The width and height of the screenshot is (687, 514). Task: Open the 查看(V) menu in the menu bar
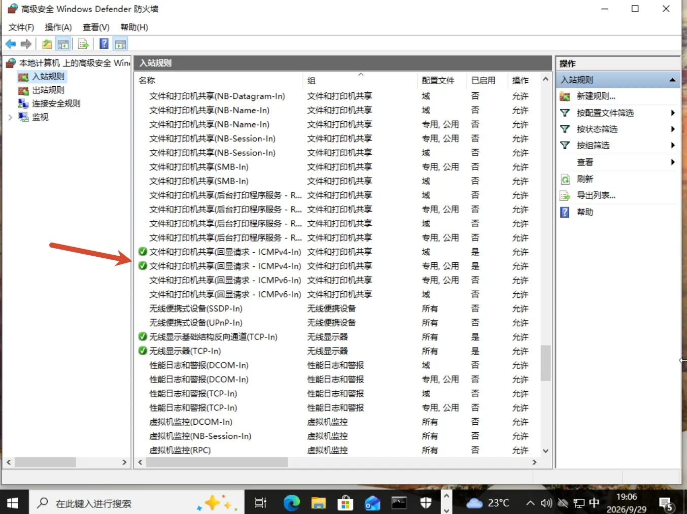[x=96, y=27]
